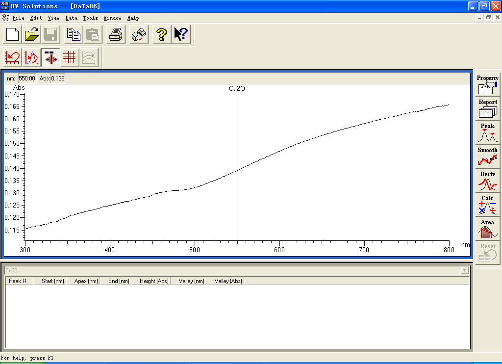The height and width of the screenshot is (364, 502).
Task: Click the 800 nm axis label
Action: (x=449, y=250)
